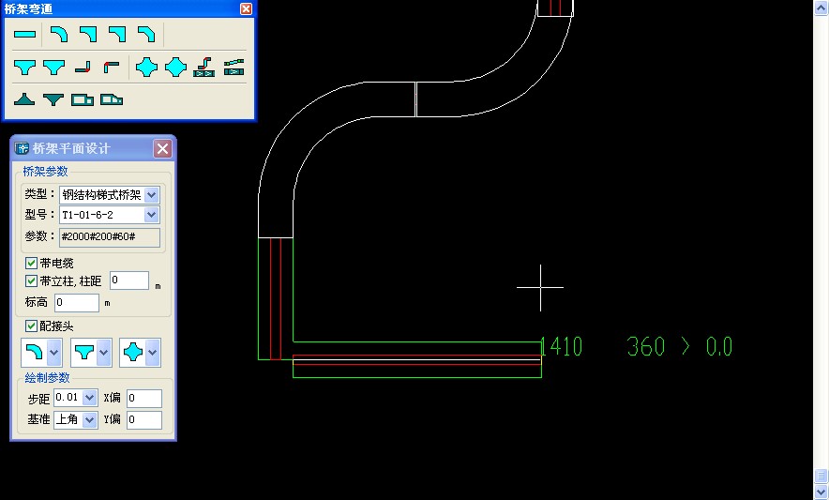Click the sloped tray icon with green nodes
This screenshot has width=829, height=500.
coord(234,68)
